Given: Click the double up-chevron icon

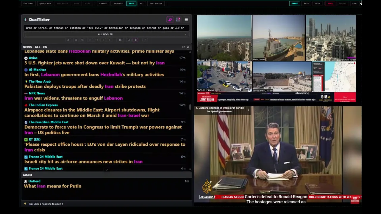Looking at the screenshot, I should 96,40.
